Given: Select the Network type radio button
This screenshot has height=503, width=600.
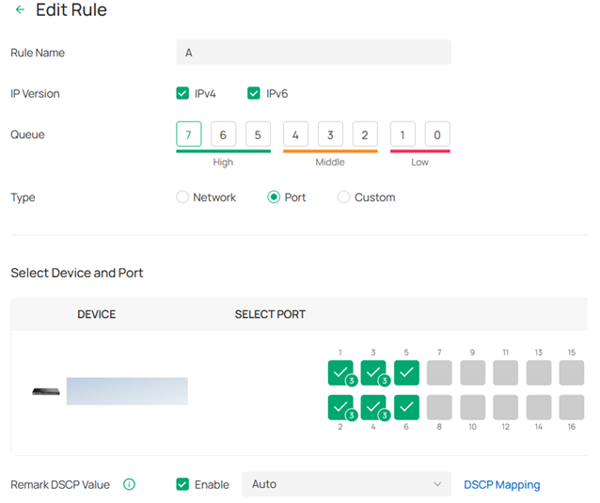Looking at the screenshot, I should pos(182,197).
